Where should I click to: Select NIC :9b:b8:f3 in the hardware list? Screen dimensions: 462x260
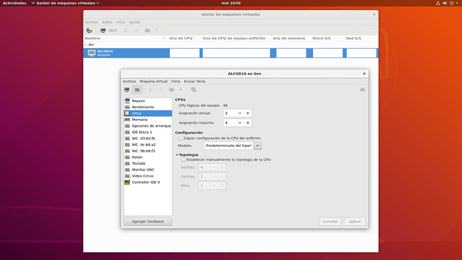(148, 151)
